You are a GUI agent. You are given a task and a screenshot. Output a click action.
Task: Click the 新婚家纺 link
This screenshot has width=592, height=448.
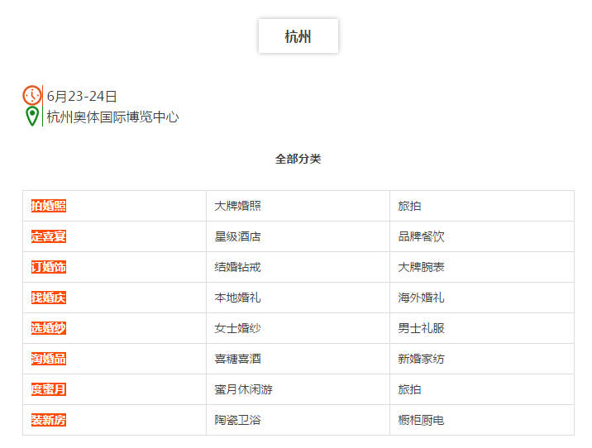(x=421, y=359)
